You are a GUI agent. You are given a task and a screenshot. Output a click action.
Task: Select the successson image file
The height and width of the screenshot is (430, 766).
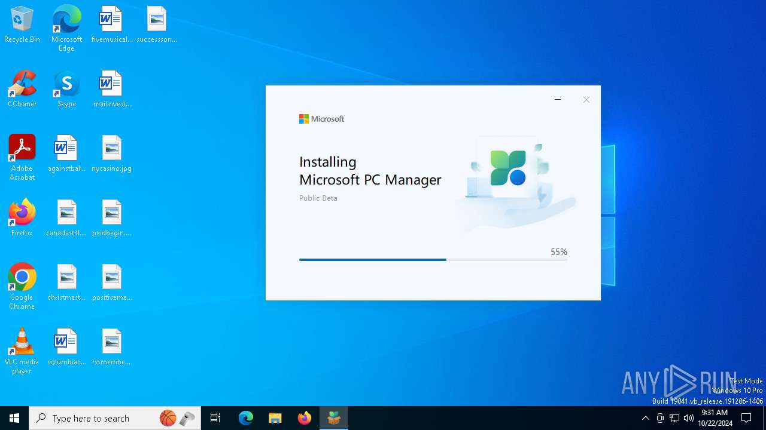(157, 25)
